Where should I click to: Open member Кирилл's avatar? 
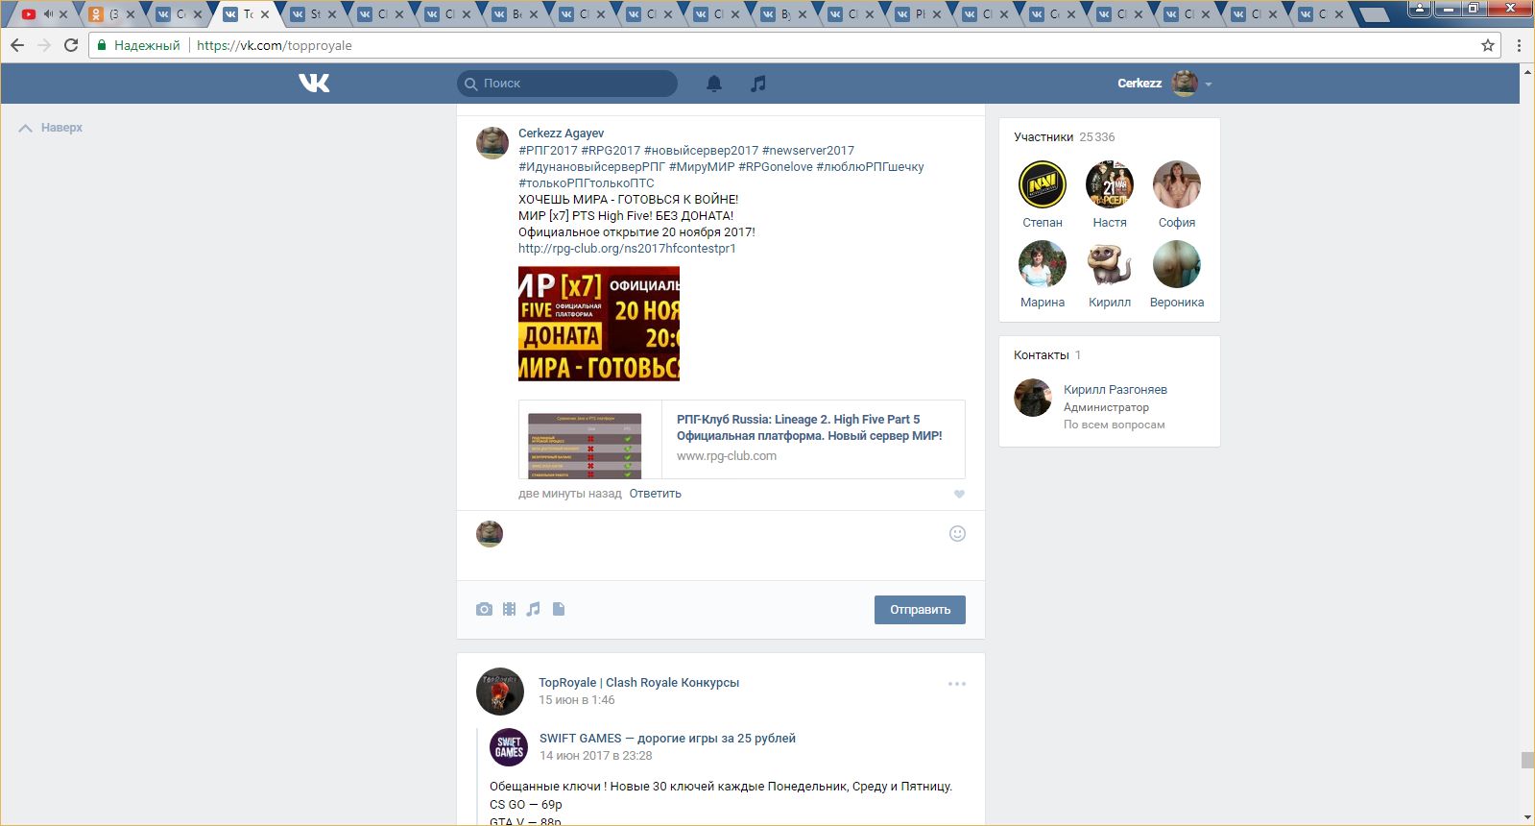pyautogui.click(x=1110, y=264)
